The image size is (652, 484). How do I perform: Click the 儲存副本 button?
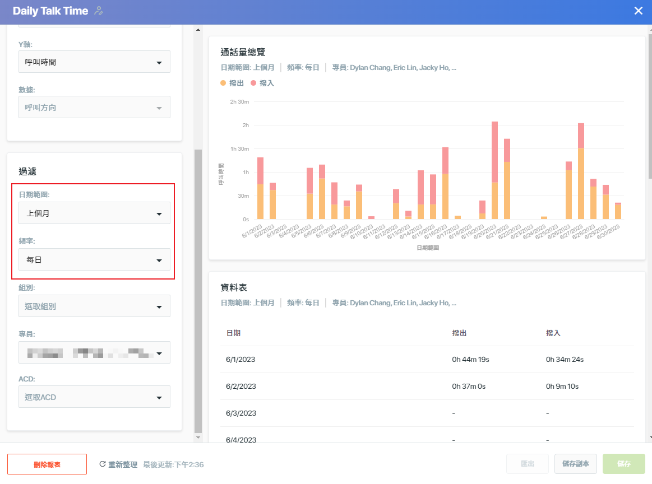coord(576,464)
